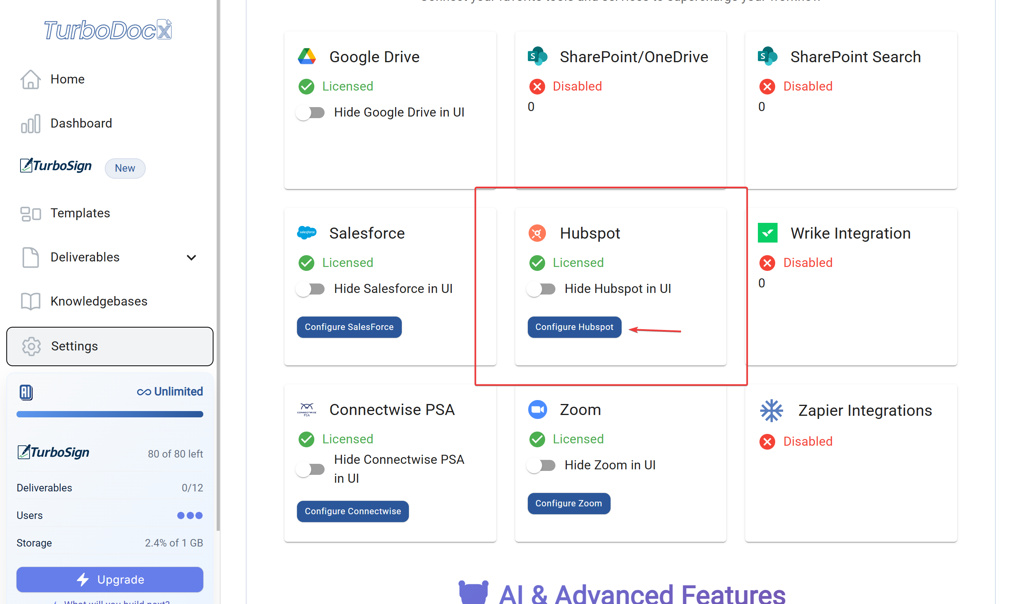Click the 'Licensed' status text under Hubspot
Image resolution: width=1021 pixels, height=604 pixels.
click(x=578, y=263)
